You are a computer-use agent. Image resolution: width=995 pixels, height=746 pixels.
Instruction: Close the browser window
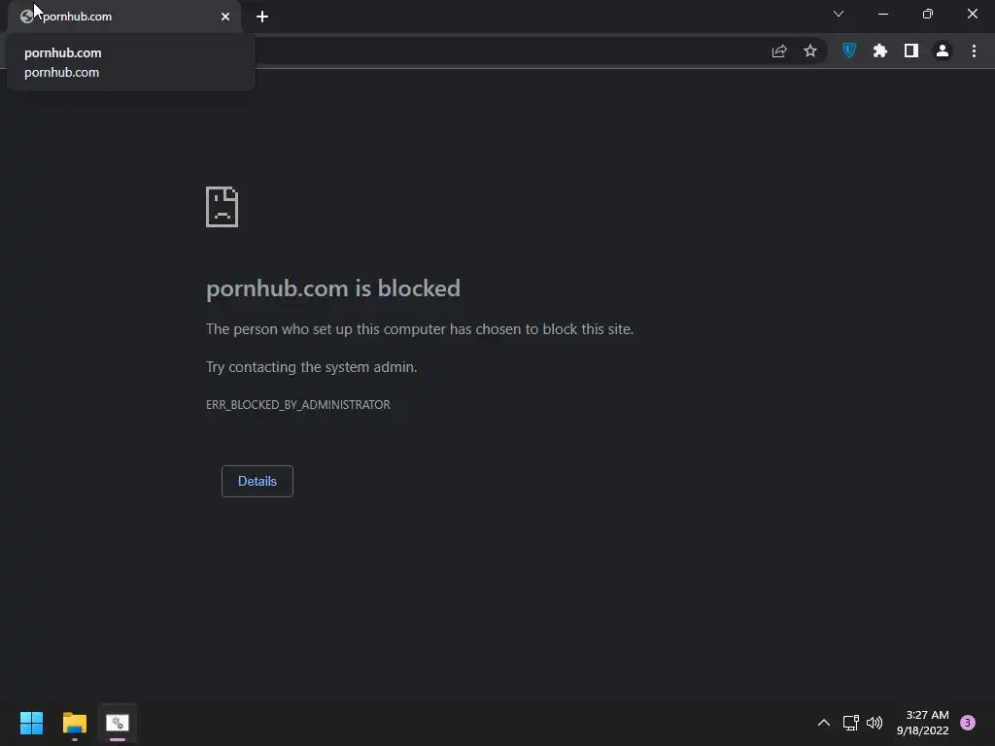(972, 14)
